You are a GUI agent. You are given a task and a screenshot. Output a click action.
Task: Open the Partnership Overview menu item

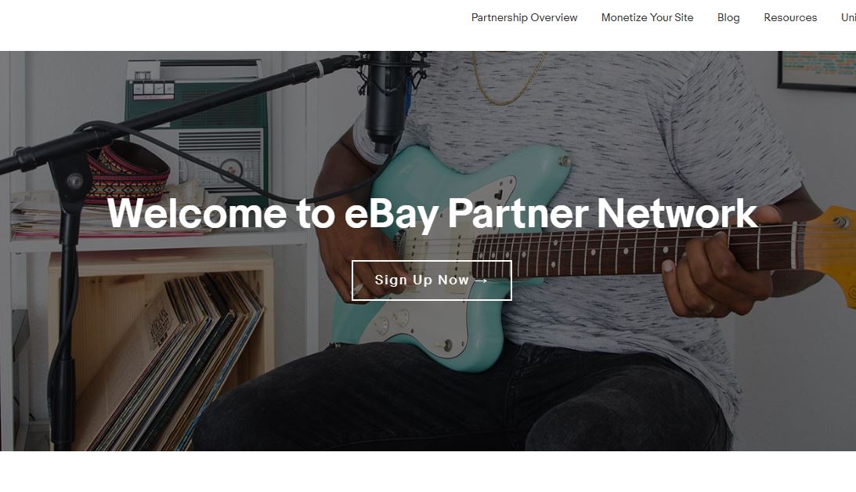[x=524, y=17]
